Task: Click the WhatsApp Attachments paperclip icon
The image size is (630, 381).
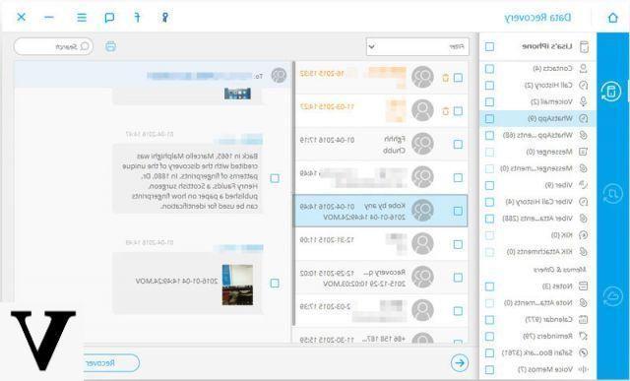Action: coord(583,136)
